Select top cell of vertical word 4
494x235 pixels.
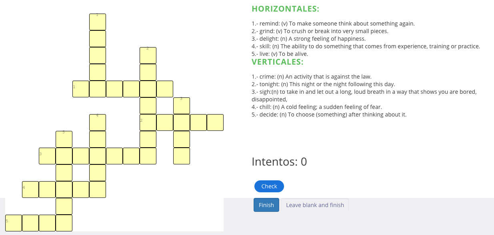tap(98, 122)
